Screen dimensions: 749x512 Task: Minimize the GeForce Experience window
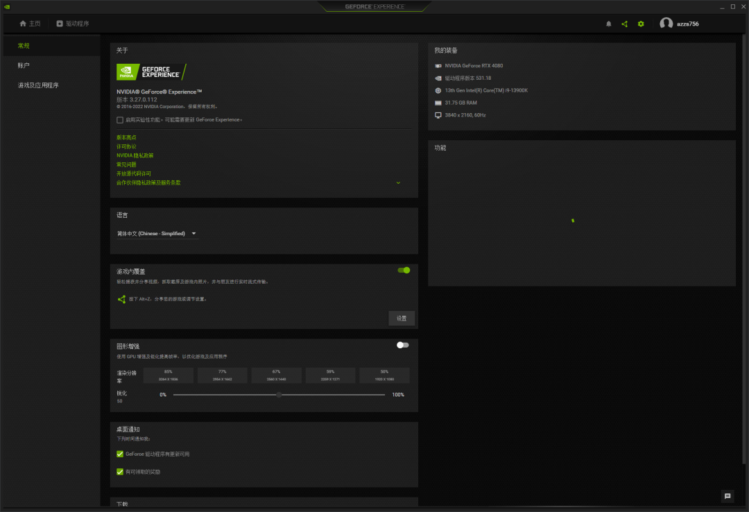click(x=722, y=7)
